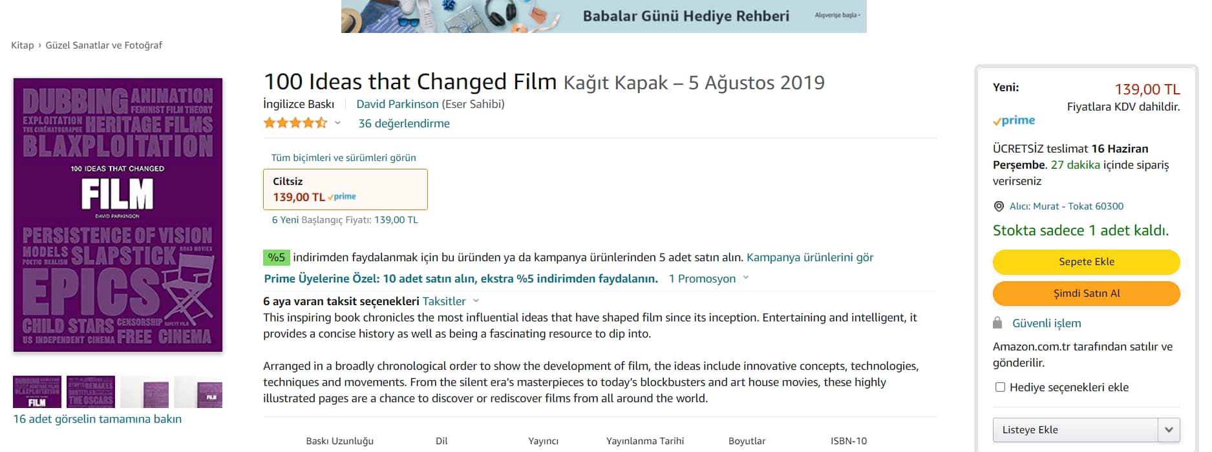Select the first cover thumbnail
Screen dimensions: 1212x452
point(37,392)
